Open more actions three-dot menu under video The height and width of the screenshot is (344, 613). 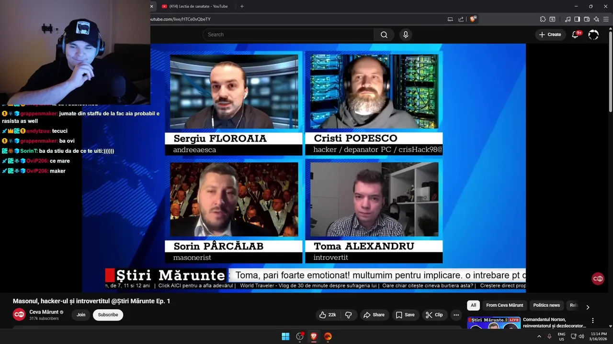456,315
